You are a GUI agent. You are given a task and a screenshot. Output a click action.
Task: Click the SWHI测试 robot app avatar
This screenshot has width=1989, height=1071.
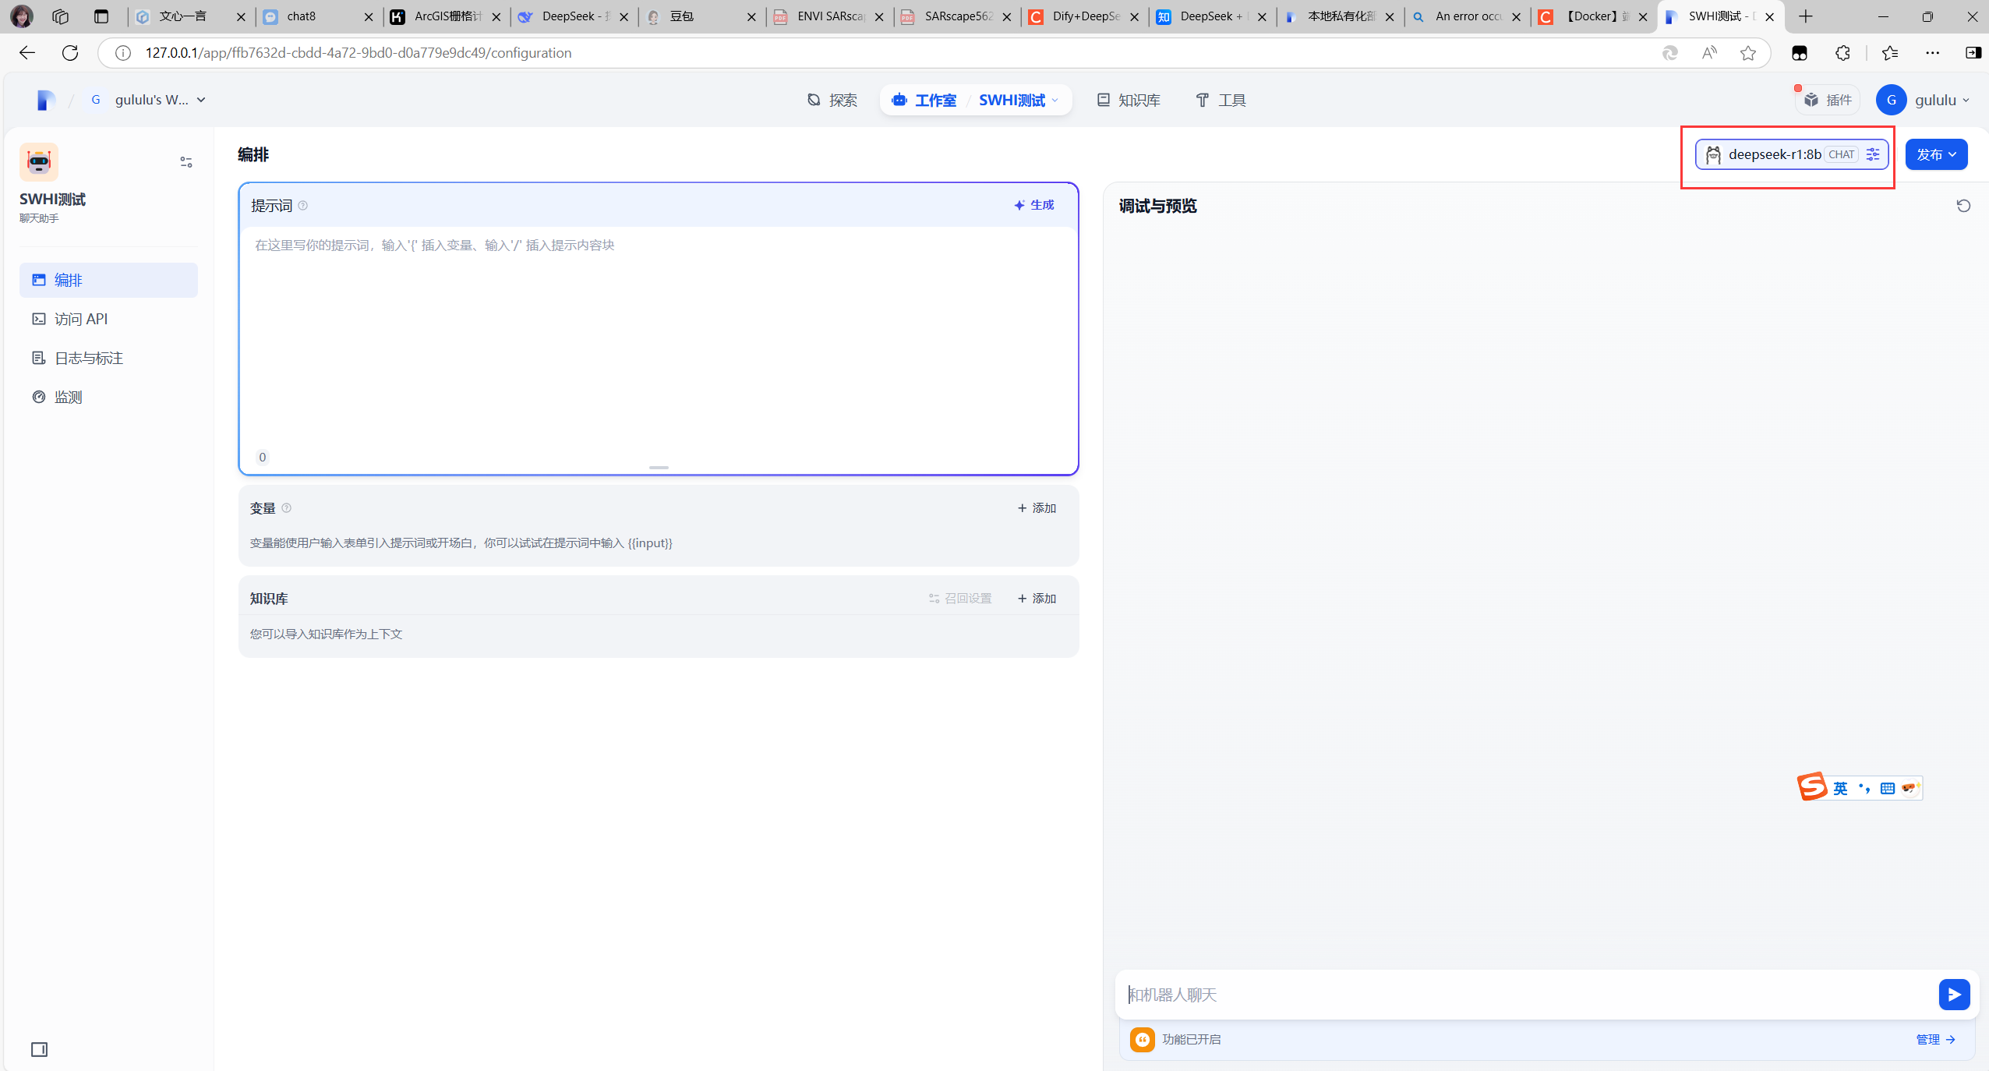tap(39, 162)
